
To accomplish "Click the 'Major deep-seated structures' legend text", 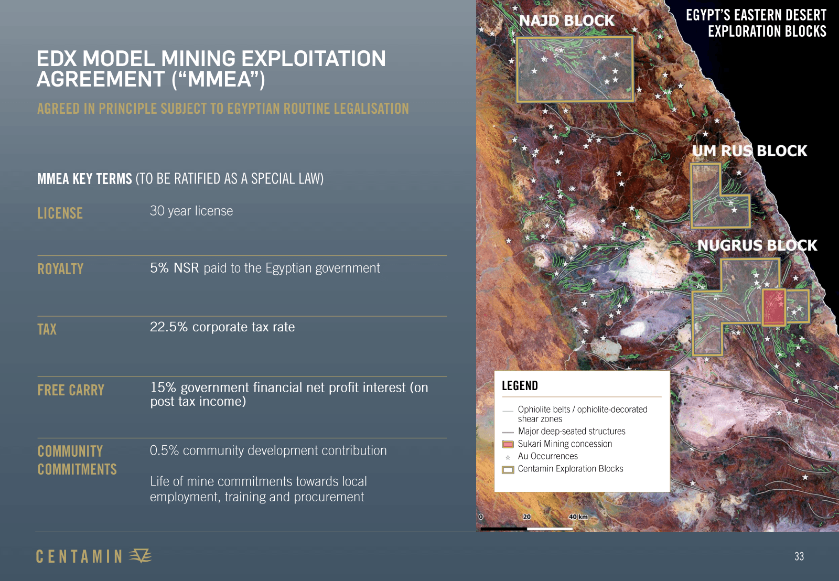I will (572, 431).
